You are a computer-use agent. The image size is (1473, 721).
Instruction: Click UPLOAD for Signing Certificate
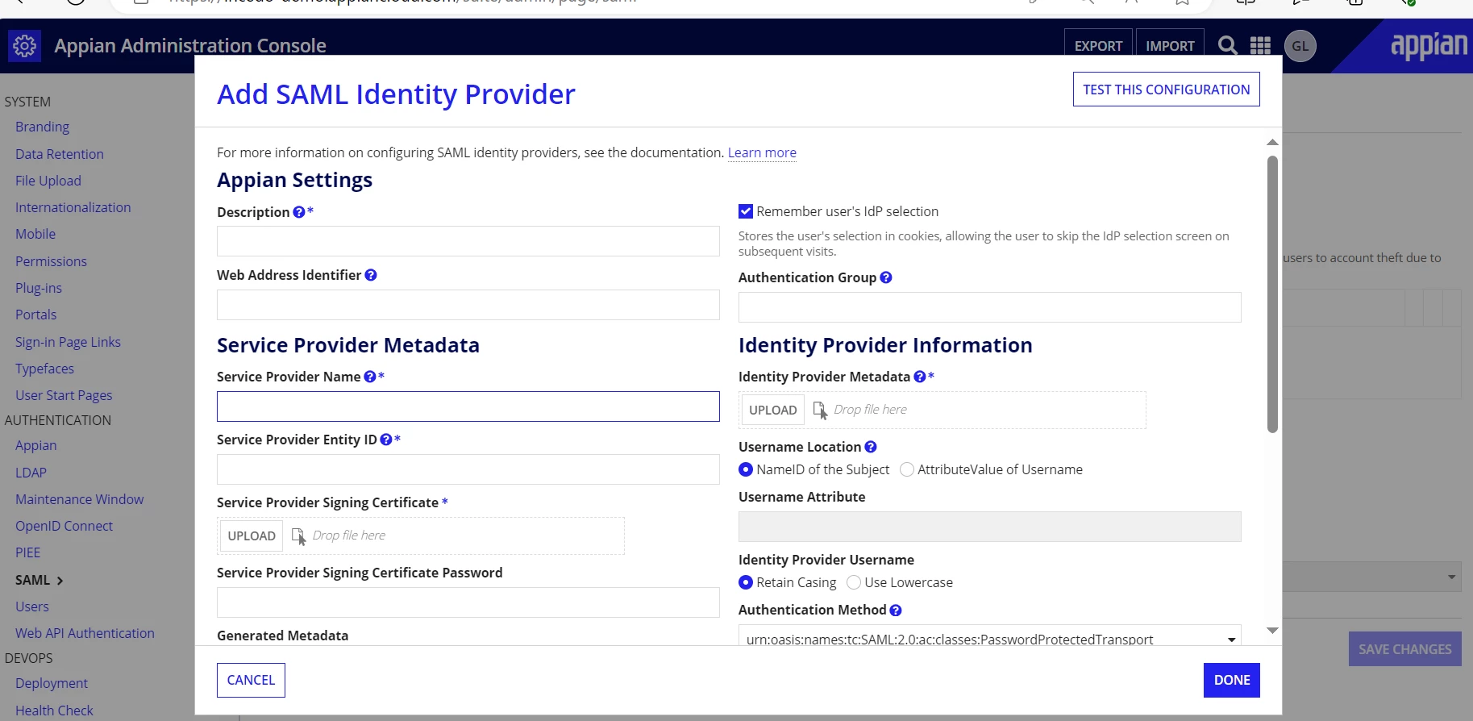pyautogui.click(x=252, y=536)
